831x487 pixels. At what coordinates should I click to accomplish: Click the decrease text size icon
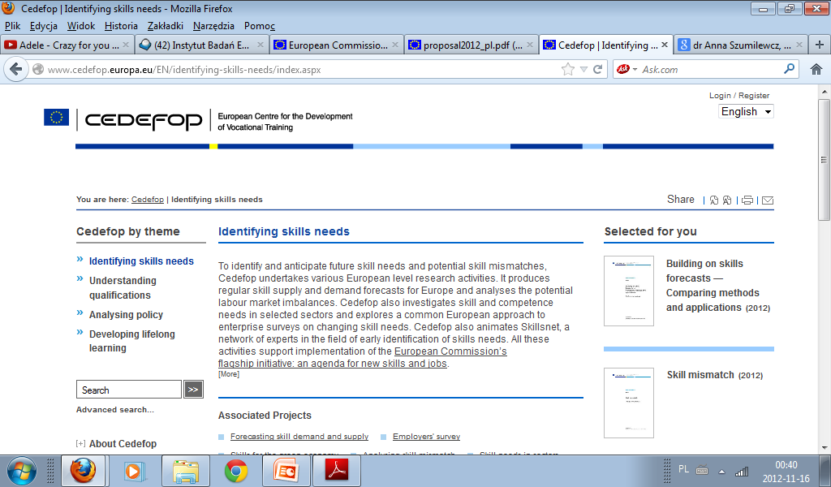coord(714,200)
